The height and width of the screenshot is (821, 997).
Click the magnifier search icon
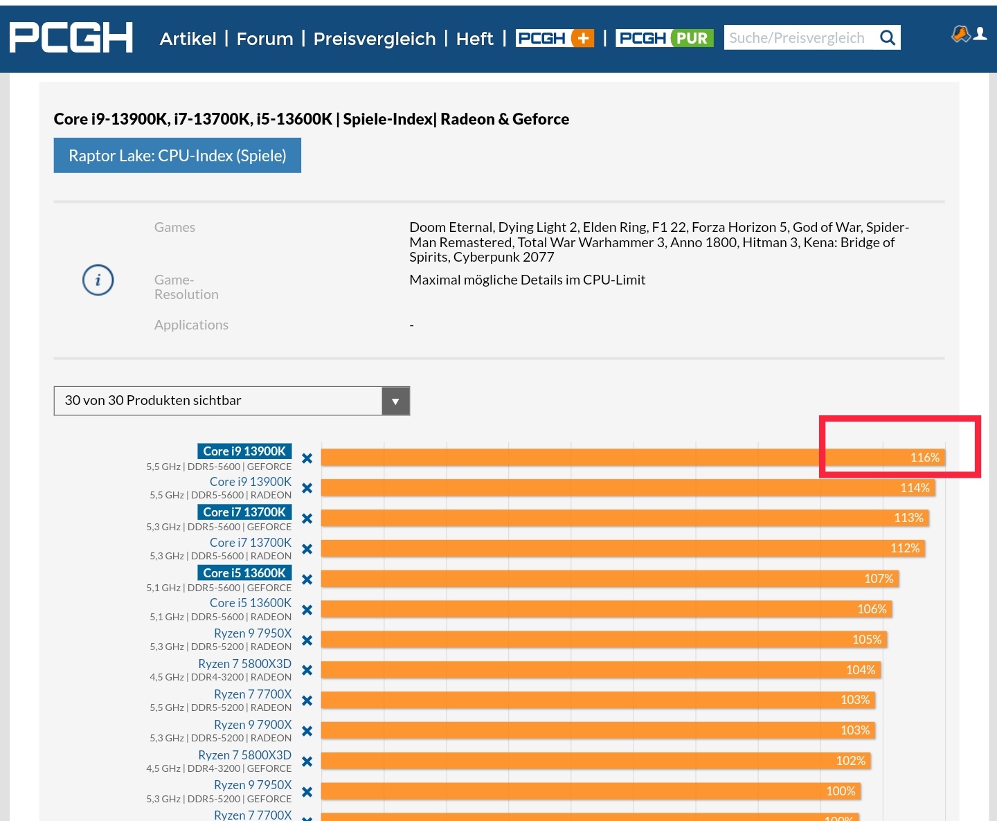(888, 38)
